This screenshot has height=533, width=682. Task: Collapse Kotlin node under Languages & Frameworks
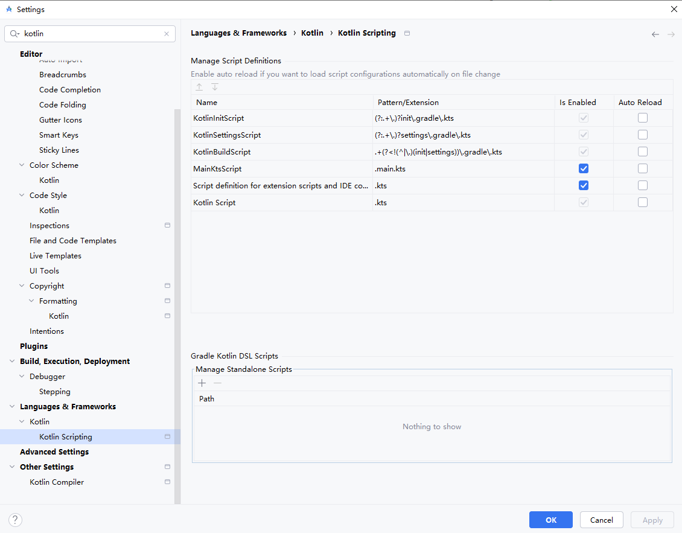coord(22,421)
